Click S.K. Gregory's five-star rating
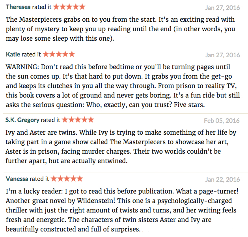The image size is (248, 237). 78,120
